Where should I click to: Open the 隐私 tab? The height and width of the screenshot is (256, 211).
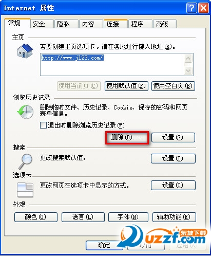66,24
